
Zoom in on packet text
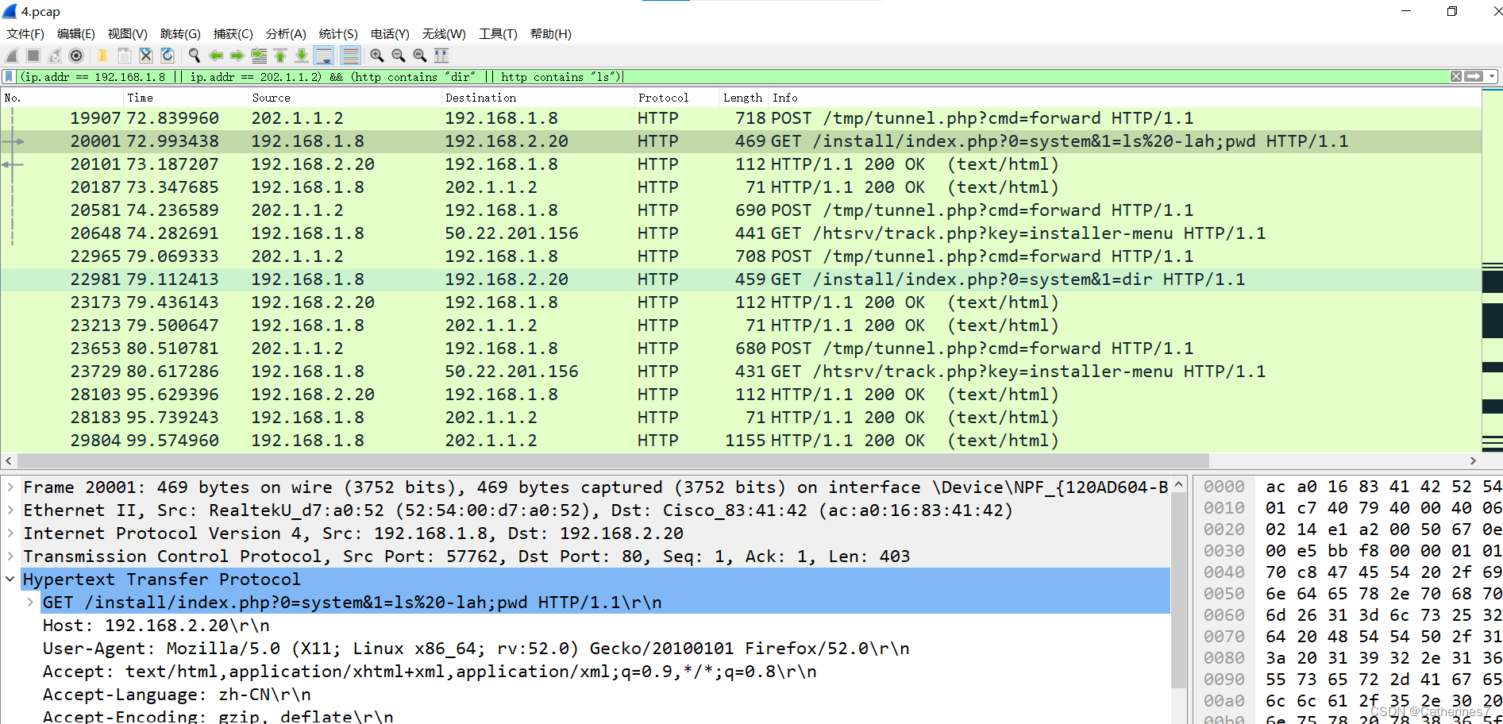coord(377,56)
